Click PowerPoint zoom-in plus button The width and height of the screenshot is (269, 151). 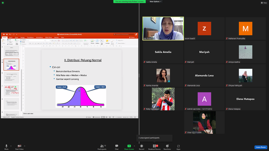coord(128,117)
